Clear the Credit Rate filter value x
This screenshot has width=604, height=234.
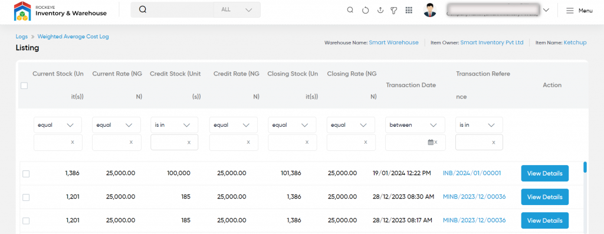(248, 142)
